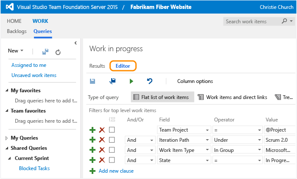
Task: Insert a clause at the Work Item Type row
Action: pos(92,150)
